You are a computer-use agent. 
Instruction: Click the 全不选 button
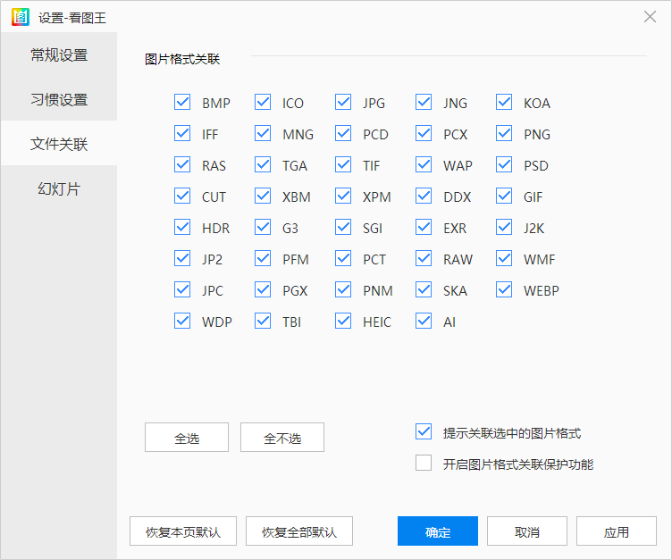282,438
